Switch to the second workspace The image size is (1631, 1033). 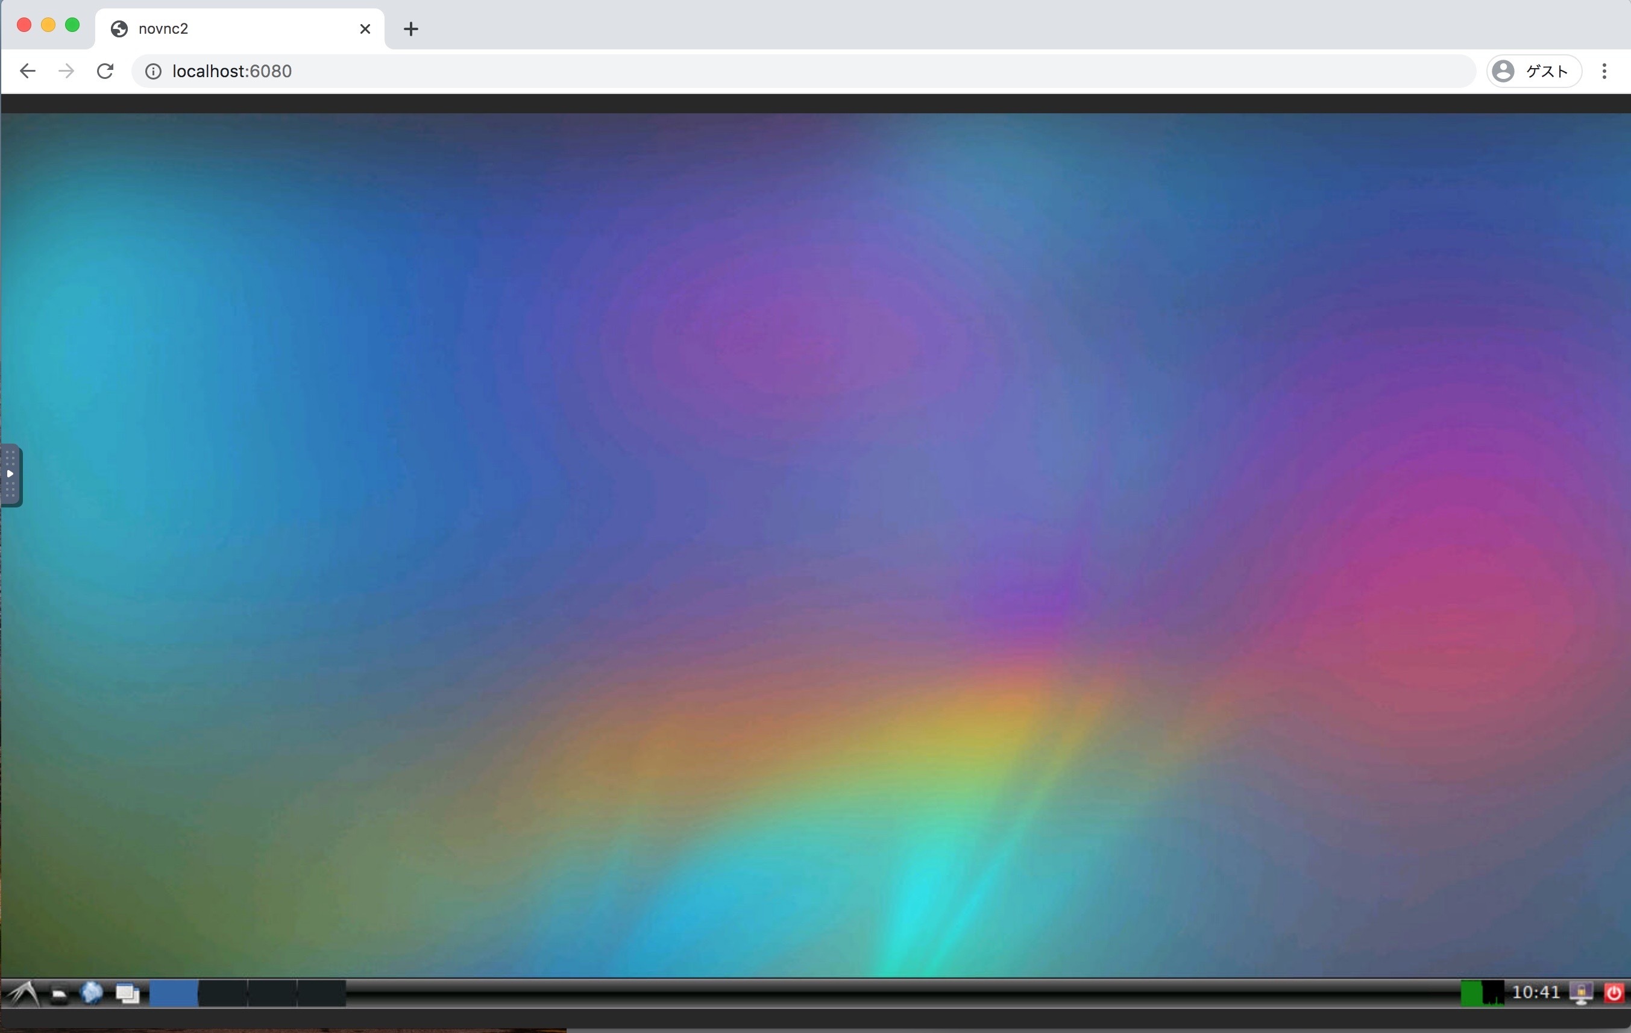(223, 994)
